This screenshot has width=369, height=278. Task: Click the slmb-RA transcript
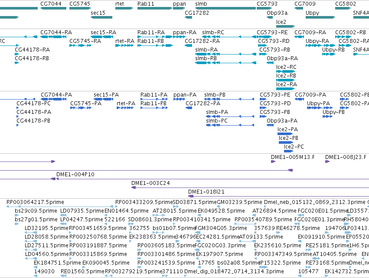(x=225, y=54)
